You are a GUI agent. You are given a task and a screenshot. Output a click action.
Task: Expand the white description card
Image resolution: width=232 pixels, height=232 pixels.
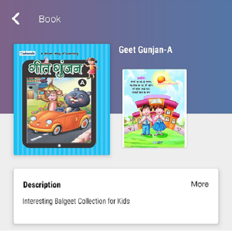(116, 196)
